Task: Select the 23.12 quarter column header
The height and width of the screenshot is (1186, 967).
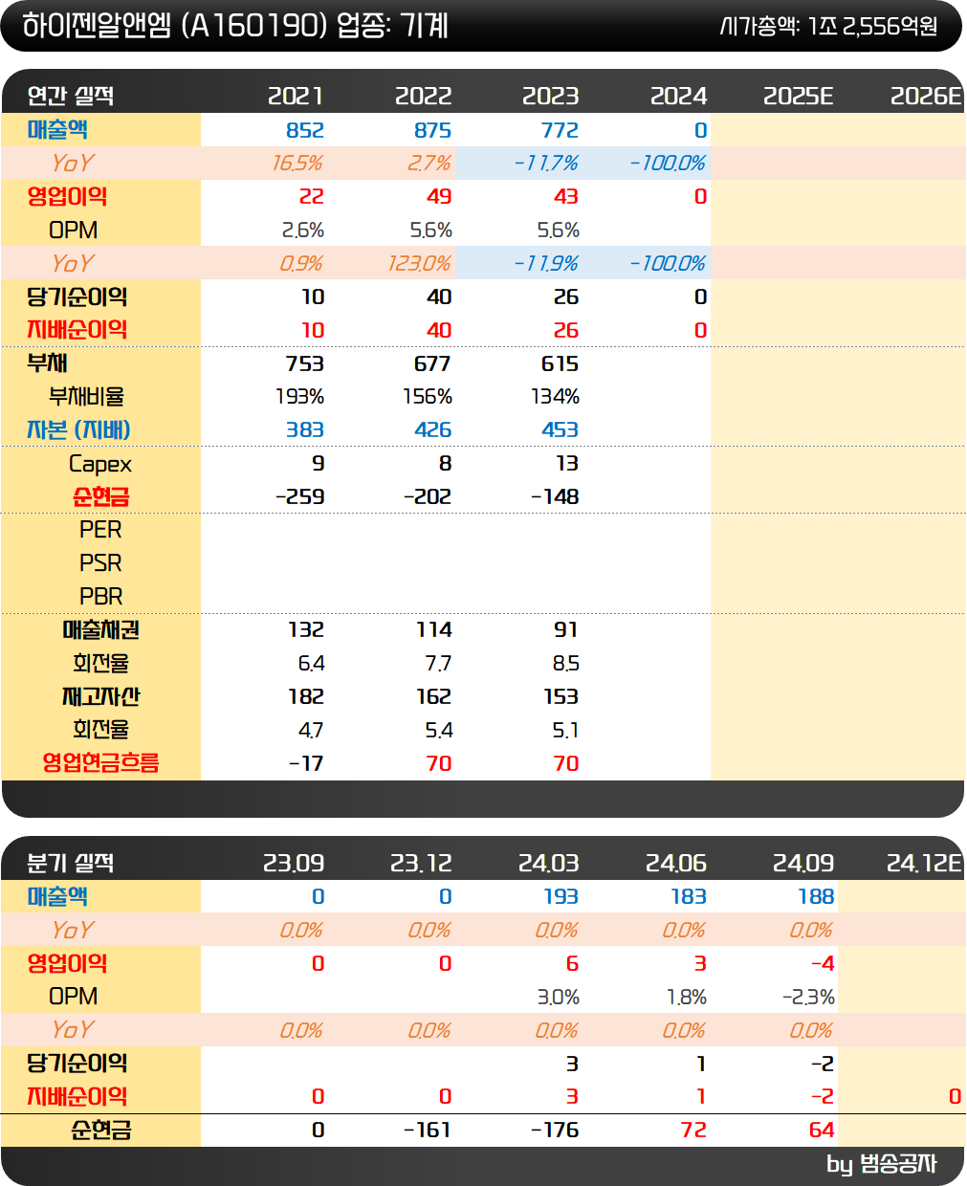Action: pyautogui.click(x=421, y=863)
